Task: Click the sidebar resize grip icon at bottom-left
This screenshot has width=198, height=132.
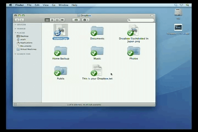Action: pyautogui.click(x=15, y=105)
